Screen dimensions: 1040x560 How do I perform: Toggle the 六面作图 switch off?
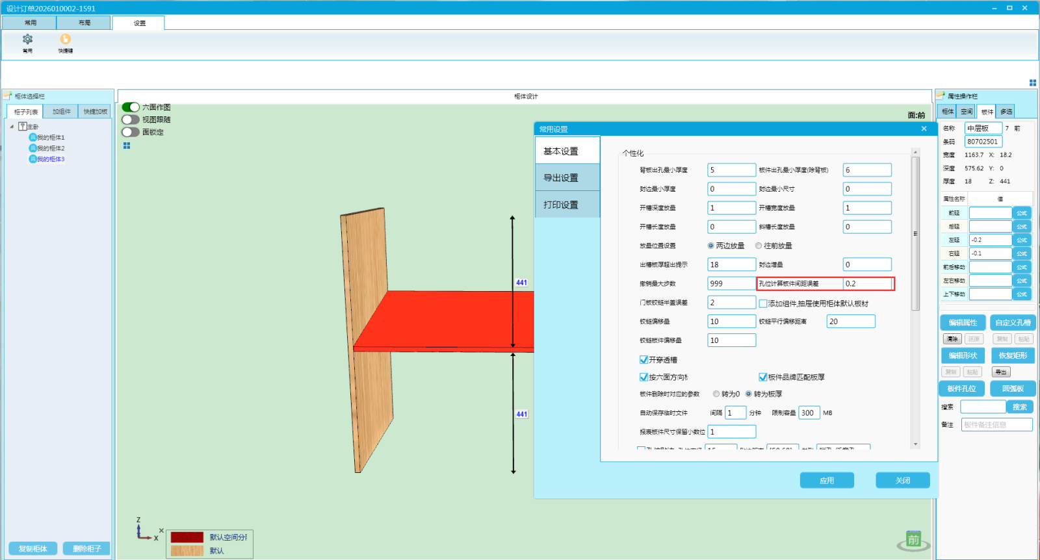[x=131, y=107]
